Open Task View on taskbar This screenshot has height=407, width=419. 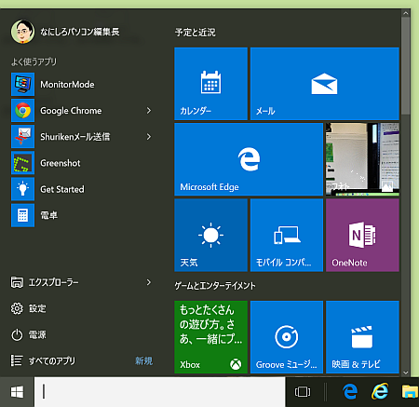[303, 392]
